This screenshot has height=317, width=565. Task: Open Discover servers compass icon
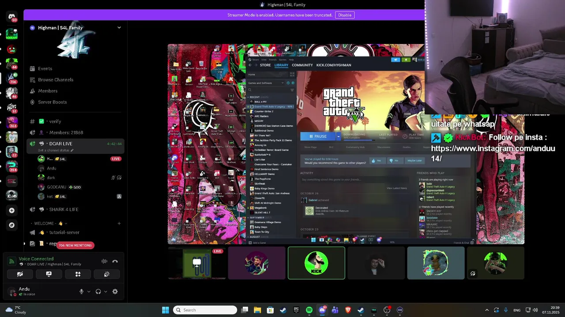pyautogui.click(x=12, y=225)
